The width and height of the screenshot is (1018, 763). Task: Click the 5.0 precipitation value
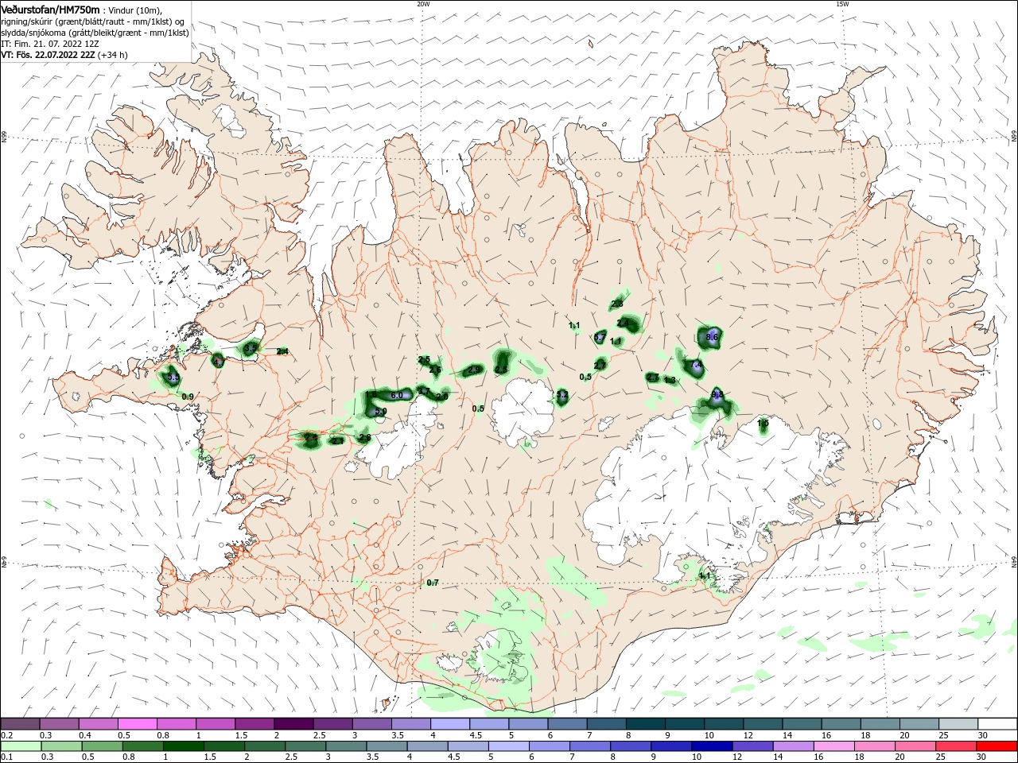coord(380,411)
